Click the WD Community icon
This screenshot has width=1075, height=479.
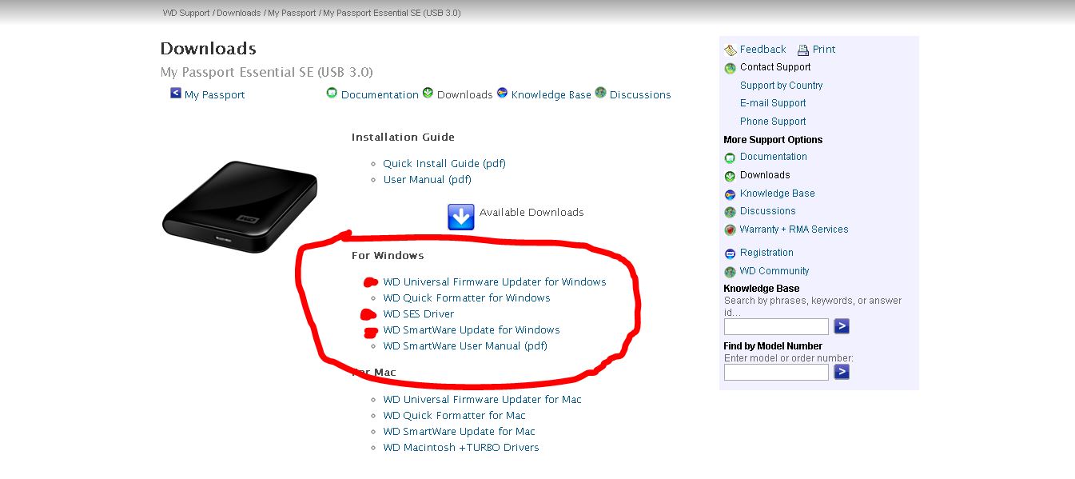(x=730, y=272)
